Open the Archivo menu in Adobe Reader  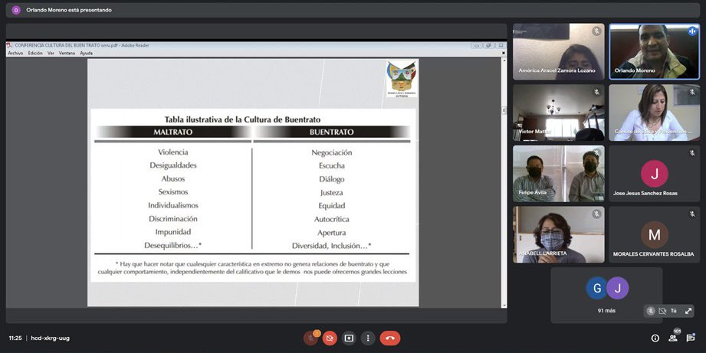(x=15, y=53)
